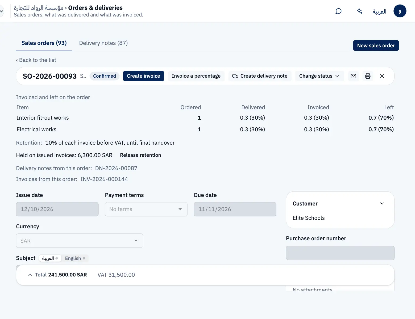This screenshot has height=319, width=415.
Task: Click Create invoice button
Action: [x=143, y=76]
